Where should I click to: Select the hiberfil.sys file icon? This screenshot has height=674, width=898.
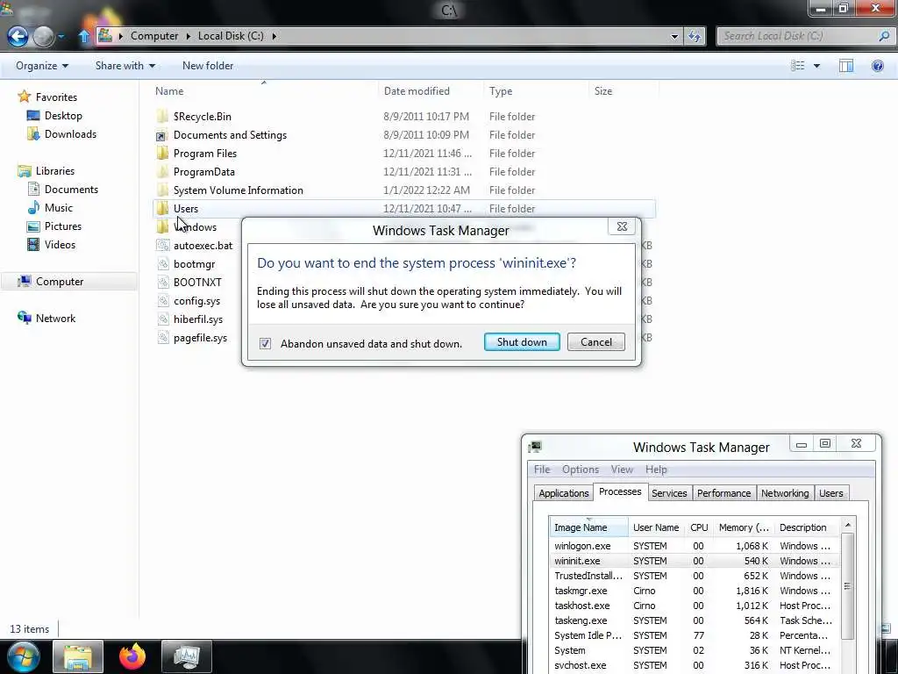pyautogui.click(x=162, y=319)
